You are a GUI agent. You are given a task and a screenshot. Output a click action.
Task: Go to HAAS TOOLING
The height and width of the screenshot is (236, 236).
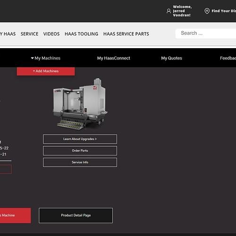81,34
